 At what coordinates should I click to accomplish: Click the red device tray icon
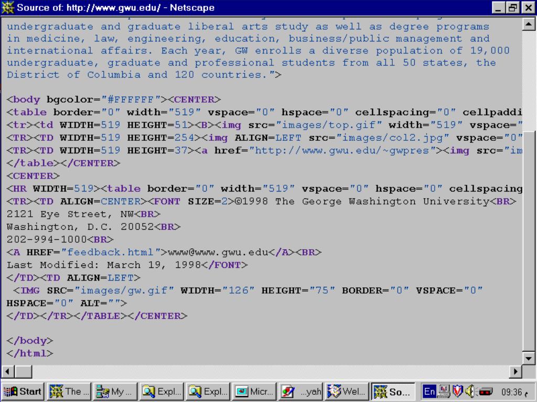tap(485, 391)
